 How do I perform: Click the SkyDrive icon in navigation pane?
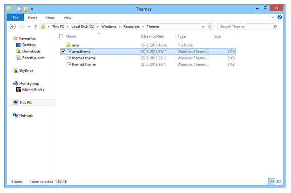click(x=15, y=70)
